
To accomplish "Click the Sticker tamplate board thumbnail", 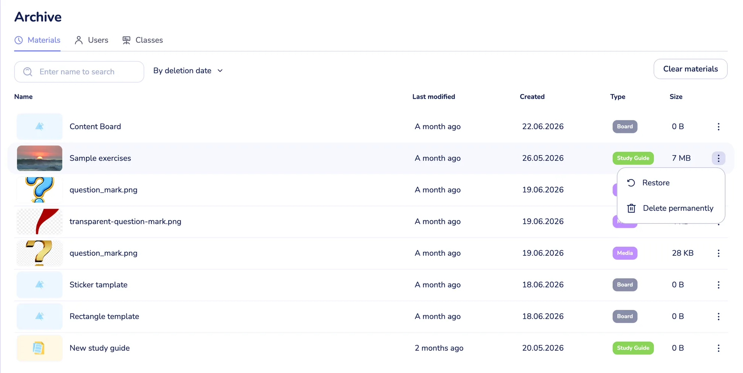I will 40,285.
